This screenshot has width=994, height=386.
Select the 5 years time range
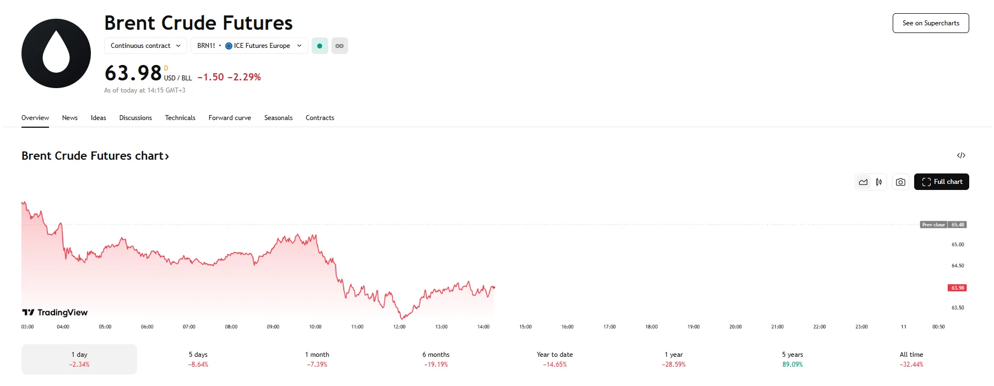point(792,359)
